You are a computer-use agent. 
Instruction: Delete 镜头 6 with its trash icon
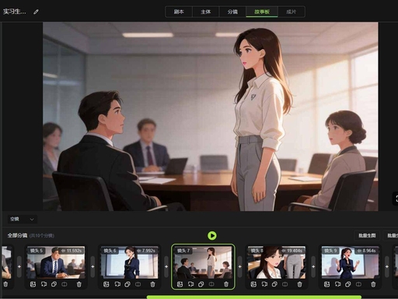152,284
